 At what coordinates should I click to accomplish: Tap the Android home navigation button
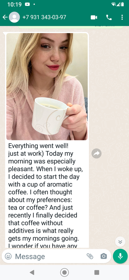point(64,273)
